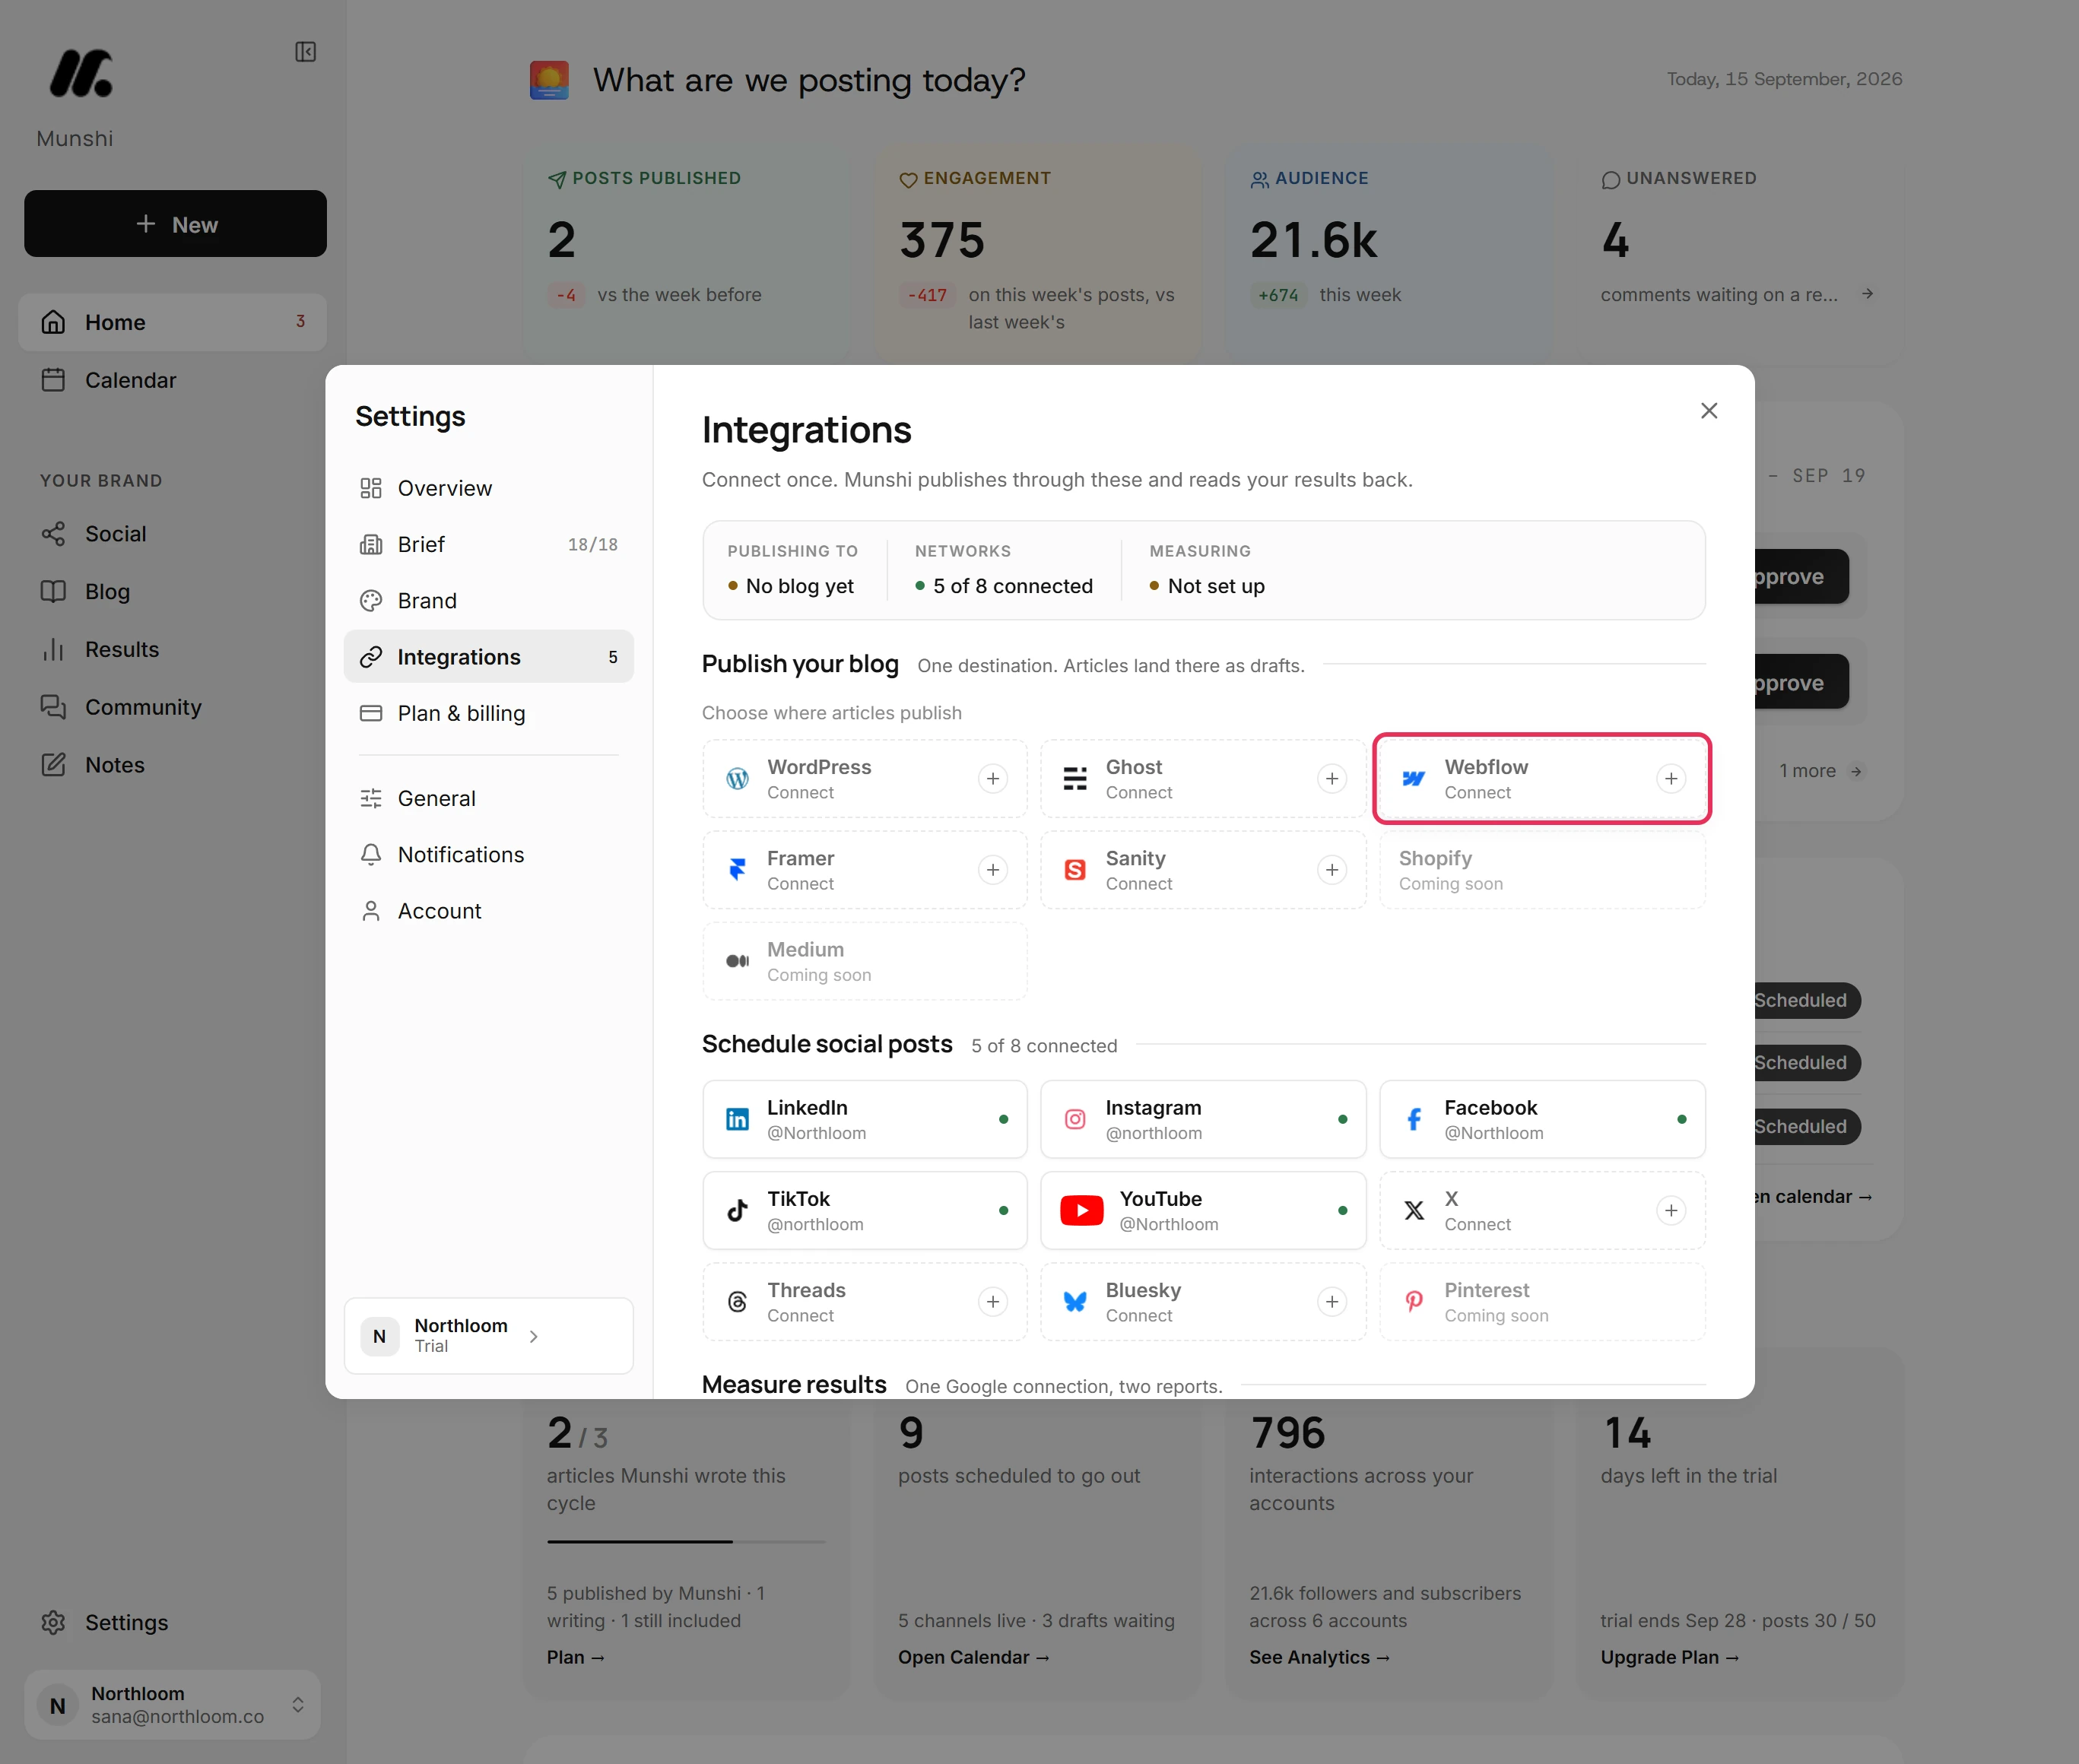
Task: Click the Bluesky plus icon
Action: [1331, 1302]
